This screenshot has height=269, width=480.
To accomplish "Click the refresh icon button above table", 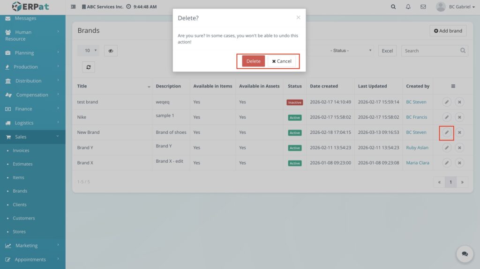I will (x=88, y=67).
